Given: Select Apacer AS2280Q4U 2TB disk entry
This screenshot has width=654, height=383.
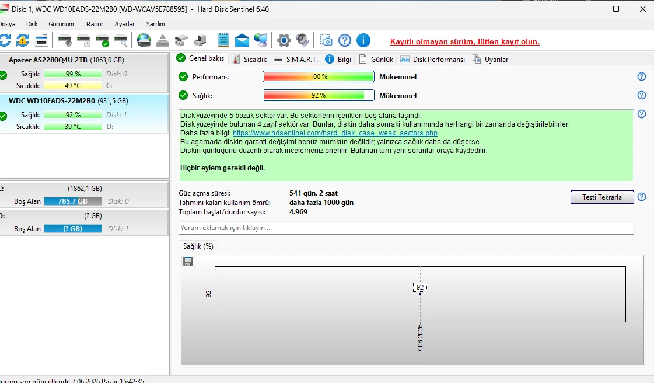Looking at the screenshot, I should pyautogui.click(x=84, y=72).
